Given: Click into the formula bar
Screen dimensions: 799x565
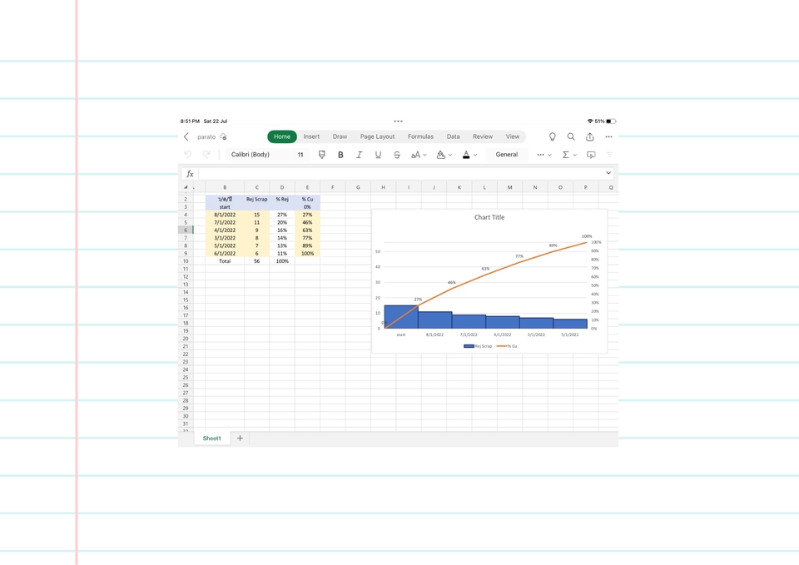Looking at the screenshot, I should 399,173.
